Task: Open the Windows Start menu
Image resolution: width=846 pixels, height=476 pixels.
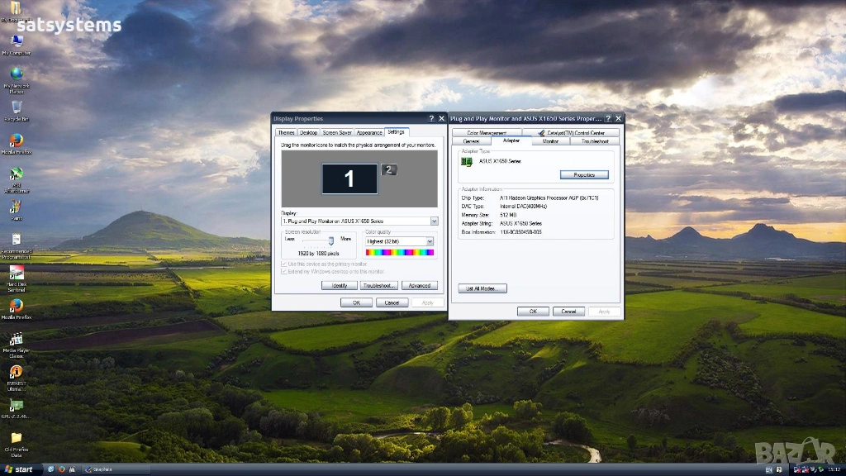Action: click(x=20, y=469)
